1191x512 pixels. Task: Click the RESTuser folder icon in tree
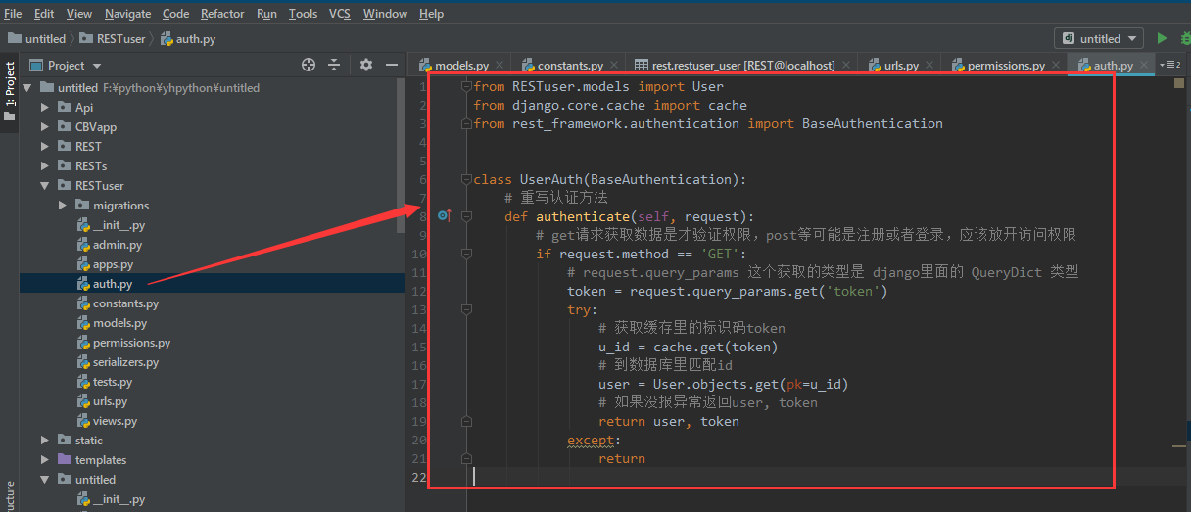[65, 186]
